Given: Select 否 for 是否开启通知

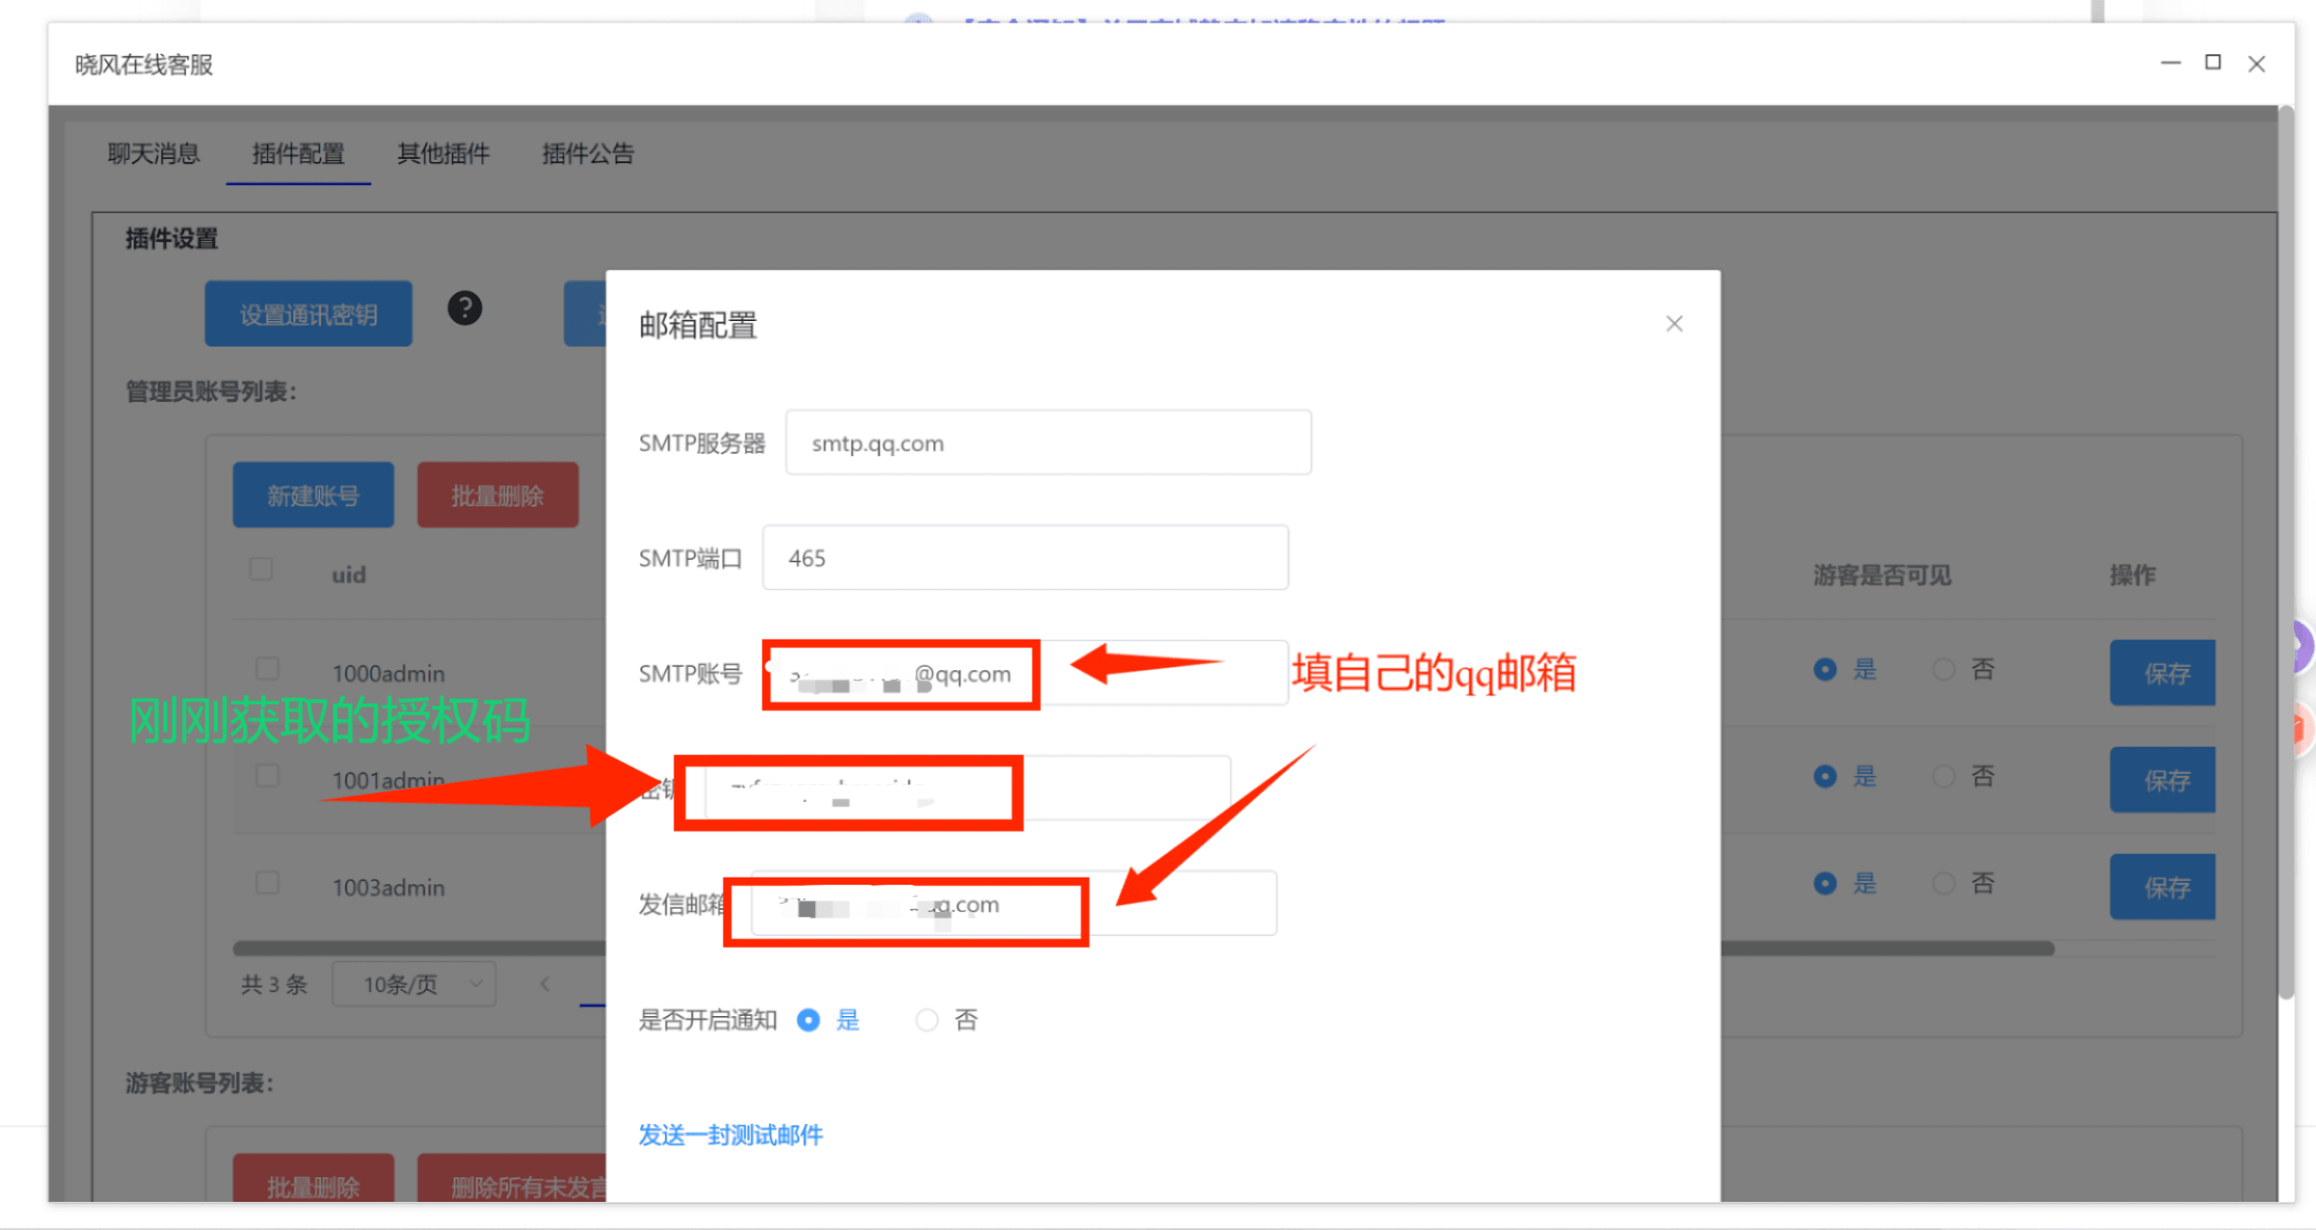Looking at the screenshot, I should [926, 1019].
